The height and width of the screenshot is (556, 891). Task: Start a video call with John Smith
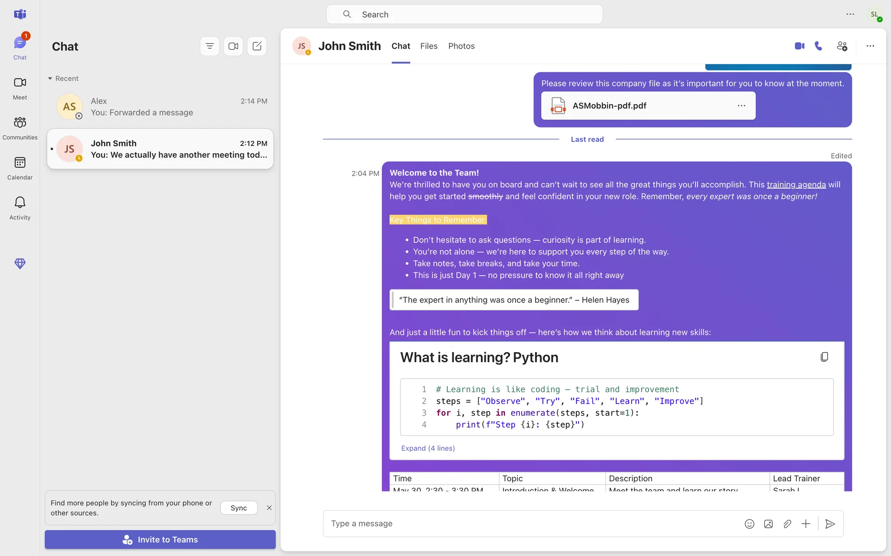pyautogui.click(x=799, y=46)
